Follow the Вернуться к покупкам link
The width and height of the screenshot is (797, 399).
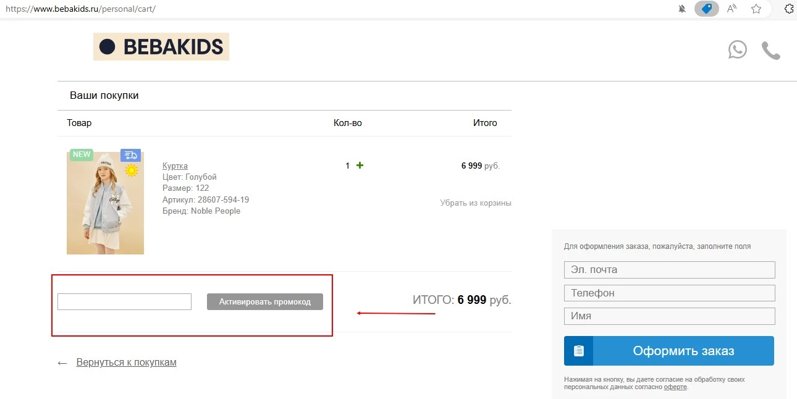(x=126, y=362)
